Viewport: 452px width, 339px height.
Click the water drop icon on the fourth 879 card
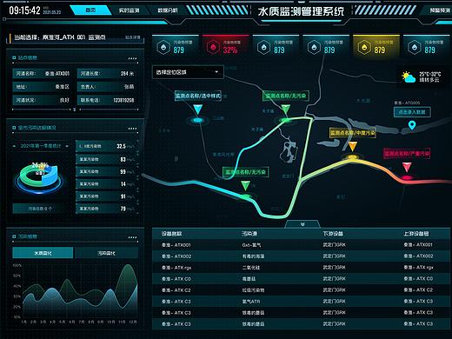pos(314,47)
